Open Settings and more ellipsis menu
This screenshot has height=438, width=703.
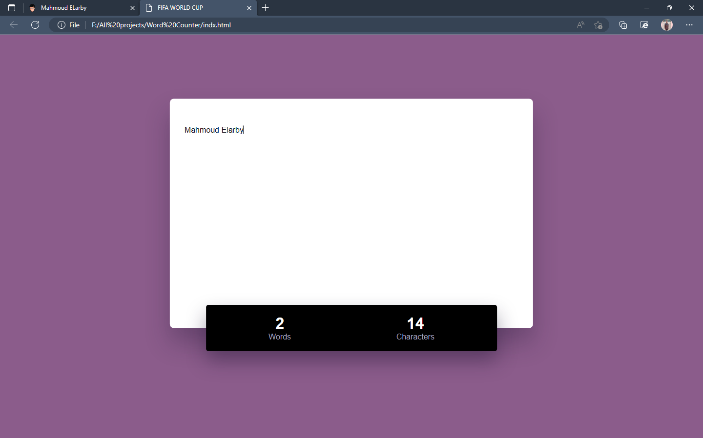689,25
